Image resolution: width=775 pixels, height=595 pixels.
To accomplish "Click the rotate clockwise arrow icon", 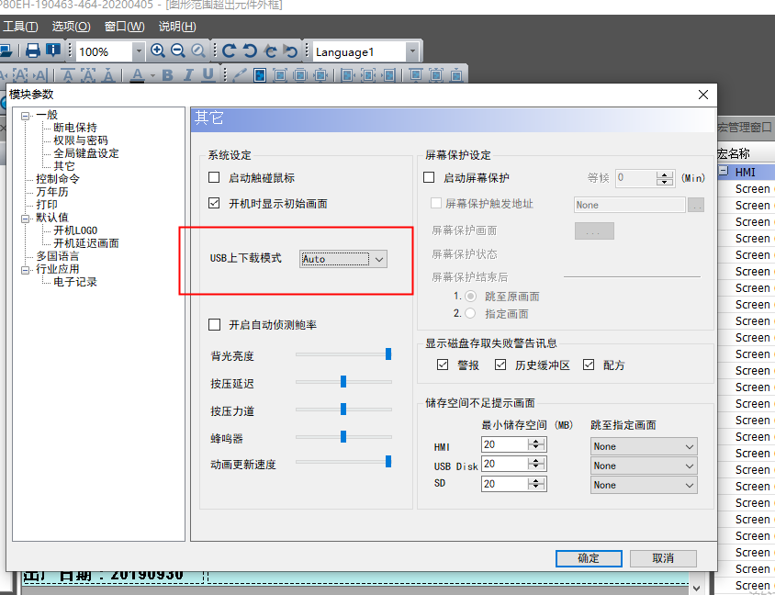I will [230, 51].
